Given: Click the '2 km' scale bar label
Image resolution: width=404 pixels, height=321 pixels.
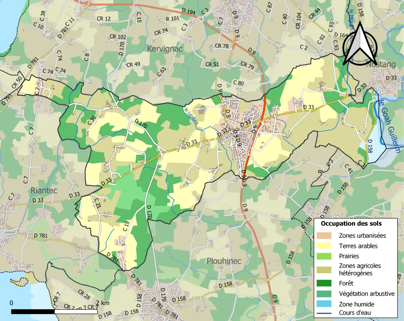Looking at the screenshot, I should point(103,303).
